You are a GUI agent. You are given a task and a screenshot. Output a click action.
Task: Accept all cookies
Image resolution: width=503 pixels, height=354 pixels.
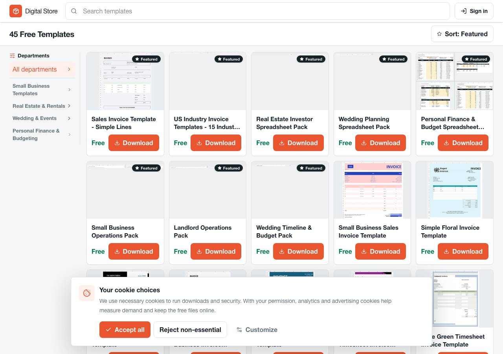[x=125, y=330]
